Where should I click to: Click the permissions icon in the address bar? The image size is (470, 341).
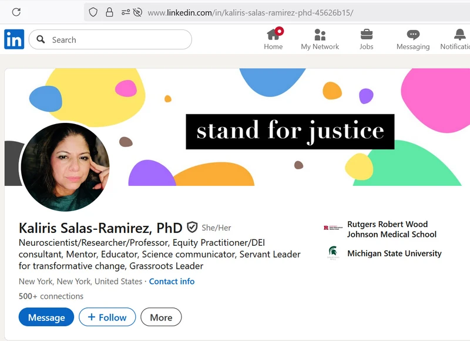(126, 12)
